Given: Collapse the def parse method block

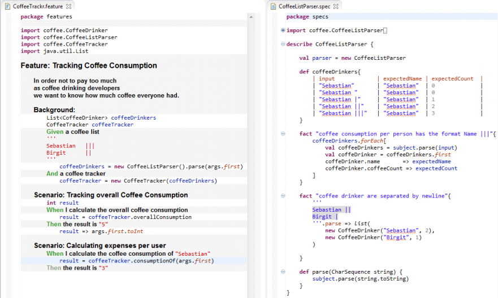Looking at the screenshot, I should click(283, 271).
